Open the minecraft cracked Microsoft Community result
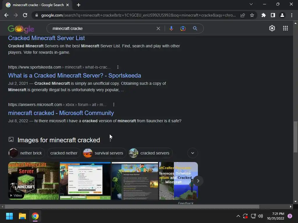The image size is (298, 223). (61, 113)
